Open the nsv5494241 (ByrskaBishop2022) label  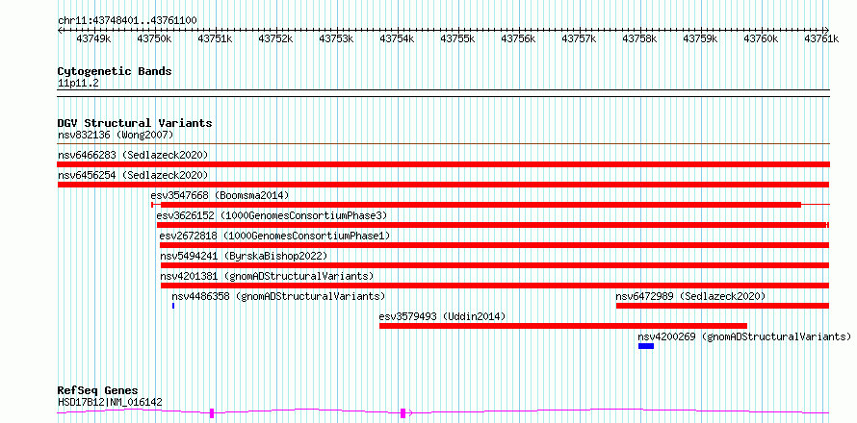pyautogui.click(x=244, y=256)
